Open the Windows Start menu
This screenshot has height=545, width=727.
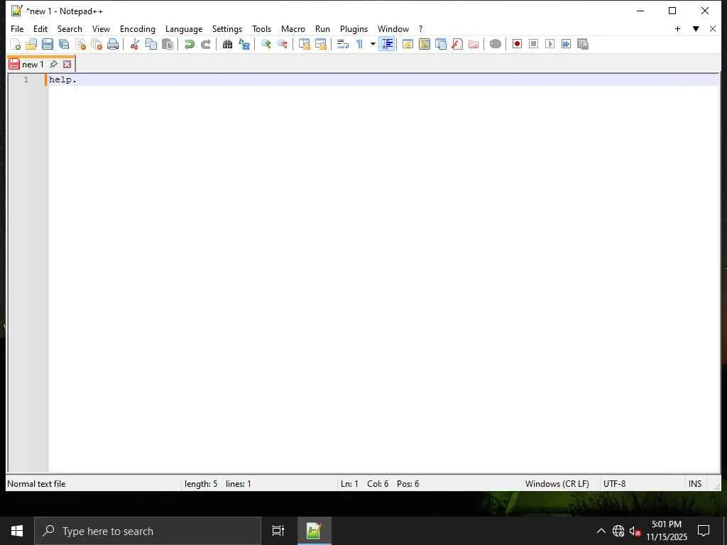(17, 531)
